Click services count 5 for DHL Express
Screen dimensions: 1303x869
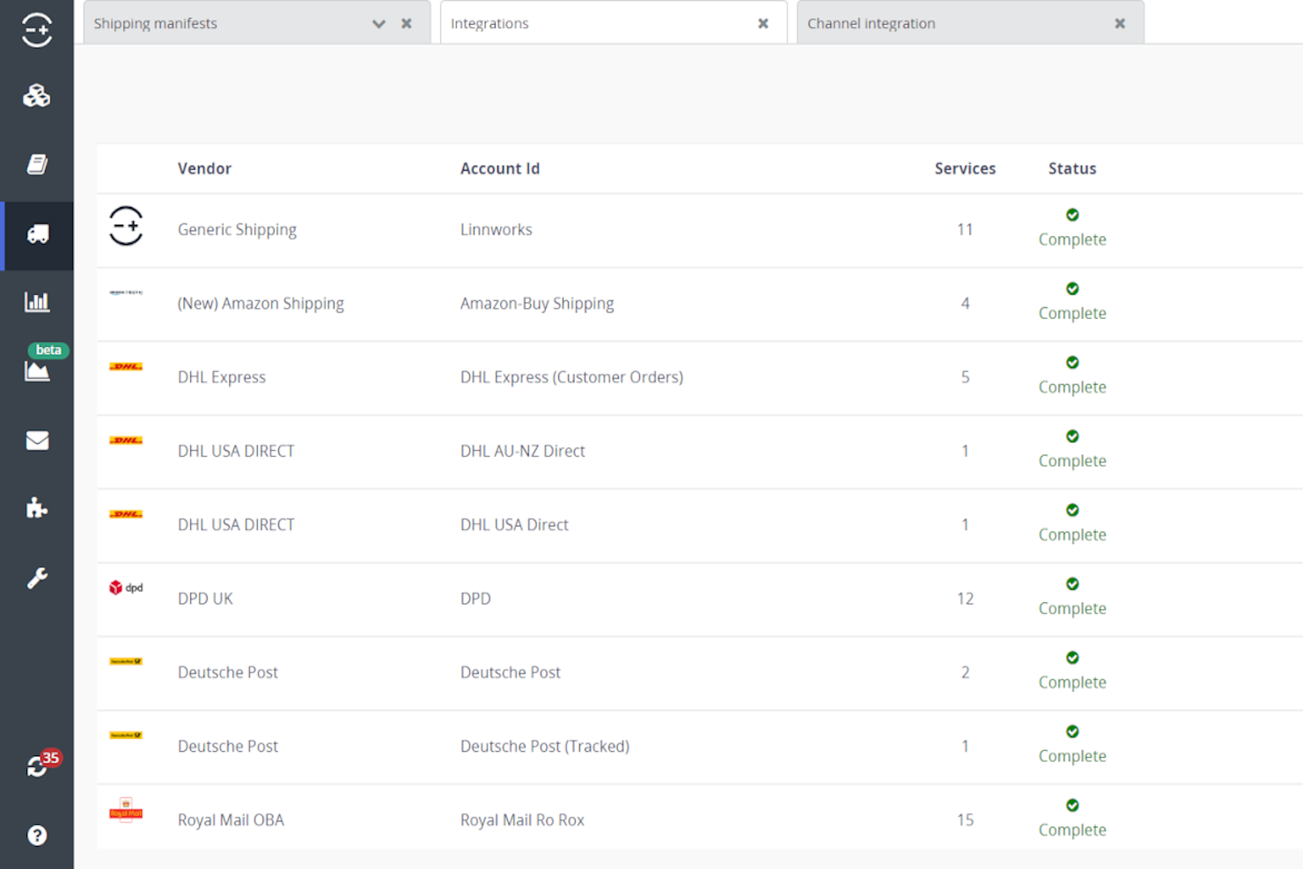tap(965, 378)
